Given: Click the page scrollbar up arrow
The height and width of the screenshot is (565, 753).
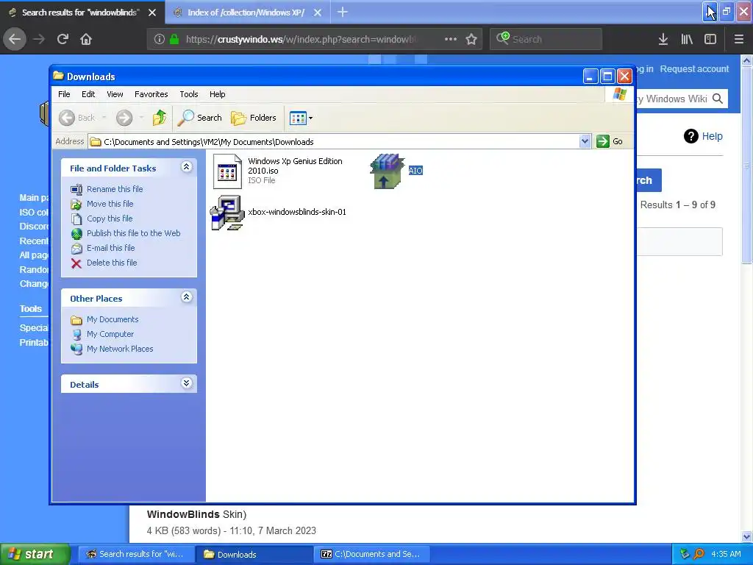Looking at the screenshot, I should 747,60.
